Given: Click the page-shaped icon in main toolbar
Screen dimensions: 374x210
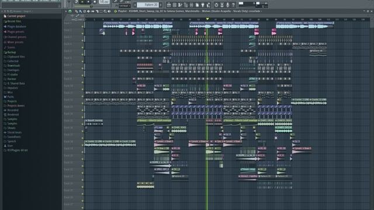Looking at the screenshot, I should tap(198, 5).
